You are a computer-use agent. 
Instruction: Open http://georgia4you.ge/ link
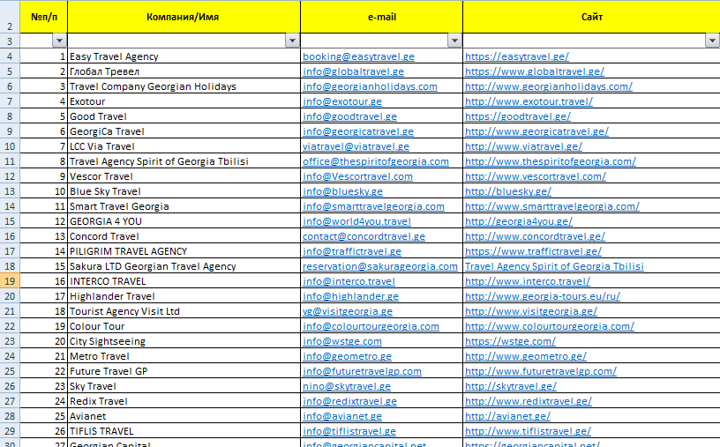pos(519,221)
